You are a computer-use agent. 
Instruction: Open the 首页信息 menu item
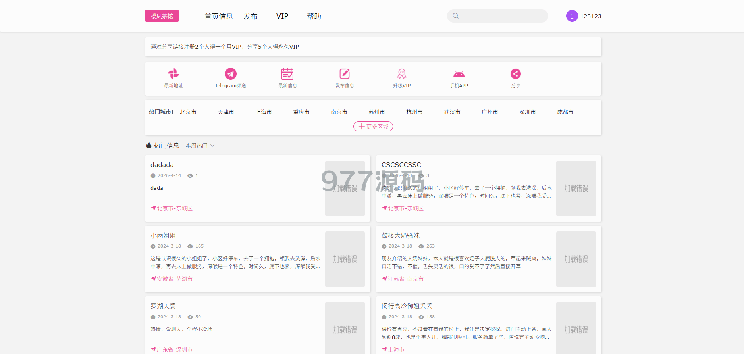[219, 16]
